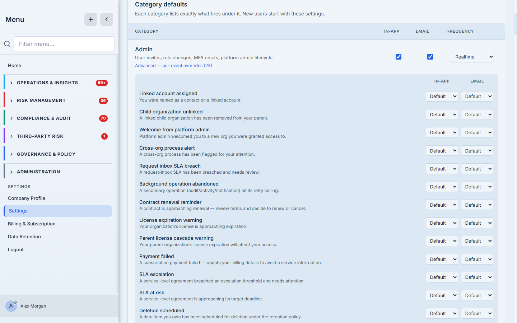The width and height of the screenshot is (517, 323).
Task: Open Email dropdown for Linked account assigned
Action: [x=477, y=96]
